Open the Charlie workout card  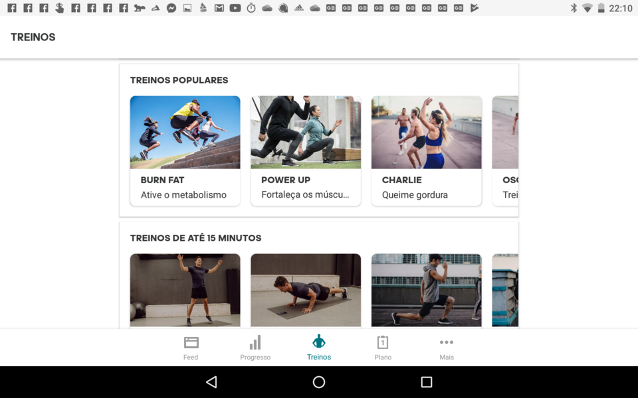pyautogui.click(x=426, y=151)
